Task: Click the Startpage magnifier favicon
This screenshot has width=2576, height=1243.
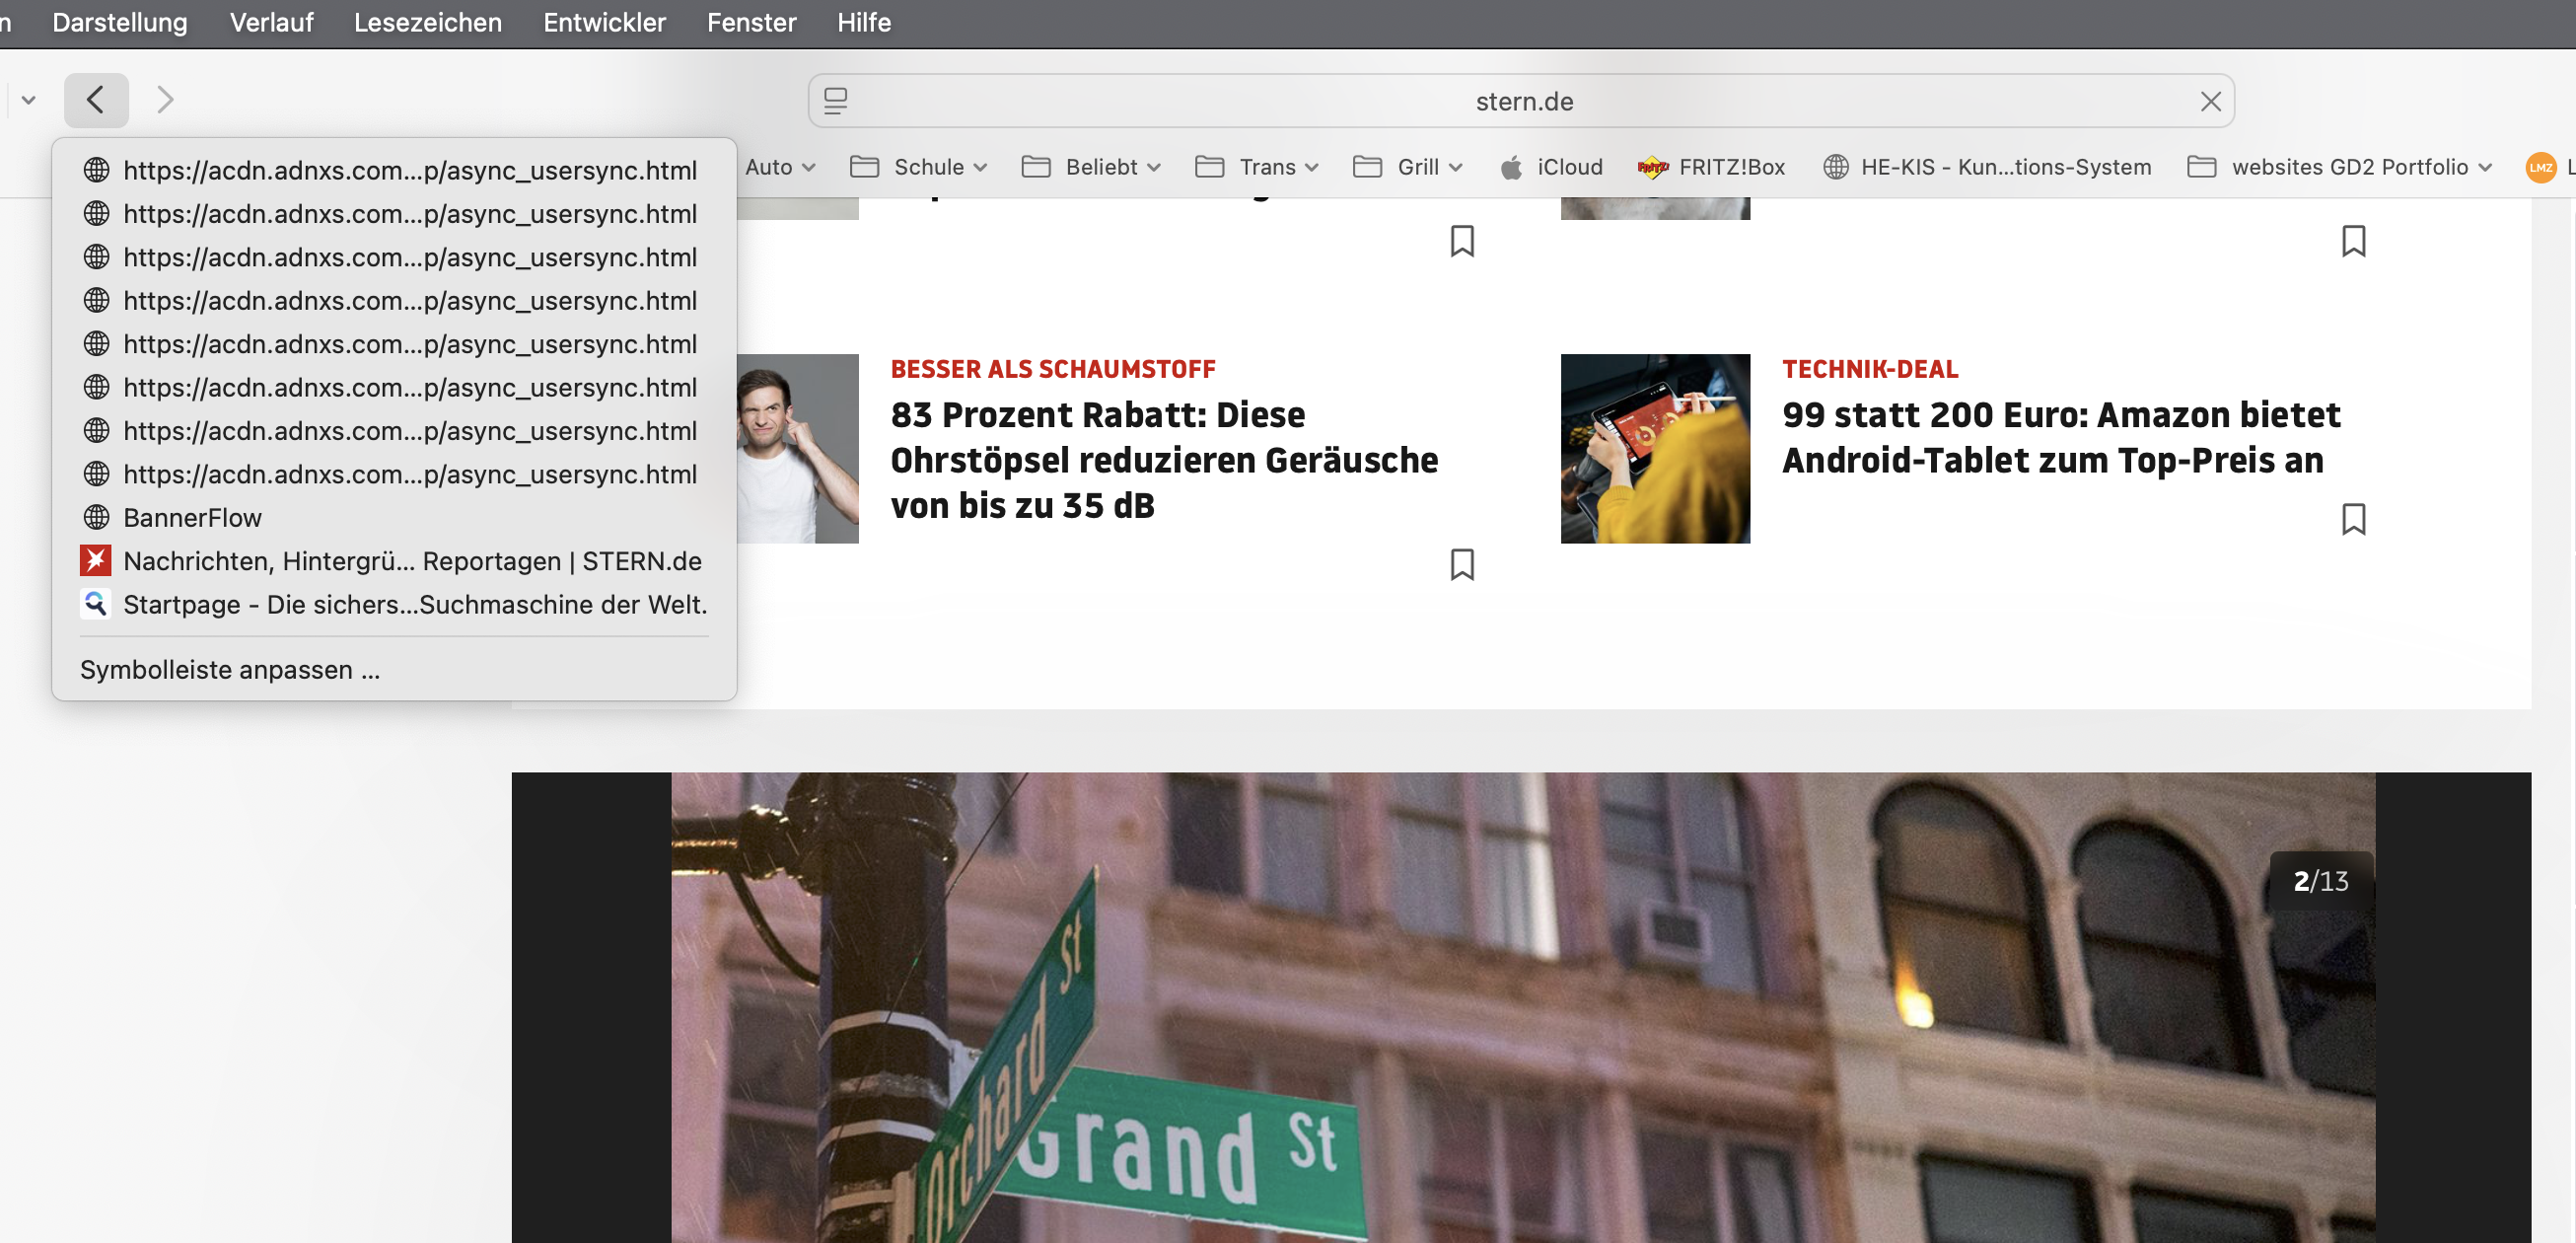Action: tap(96, 604)
